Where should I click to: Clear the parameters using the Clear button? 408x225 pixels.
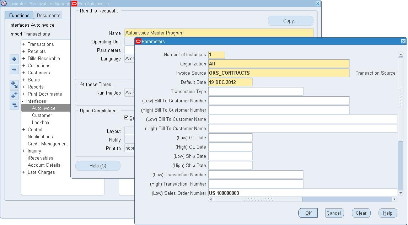coord(361,213)
